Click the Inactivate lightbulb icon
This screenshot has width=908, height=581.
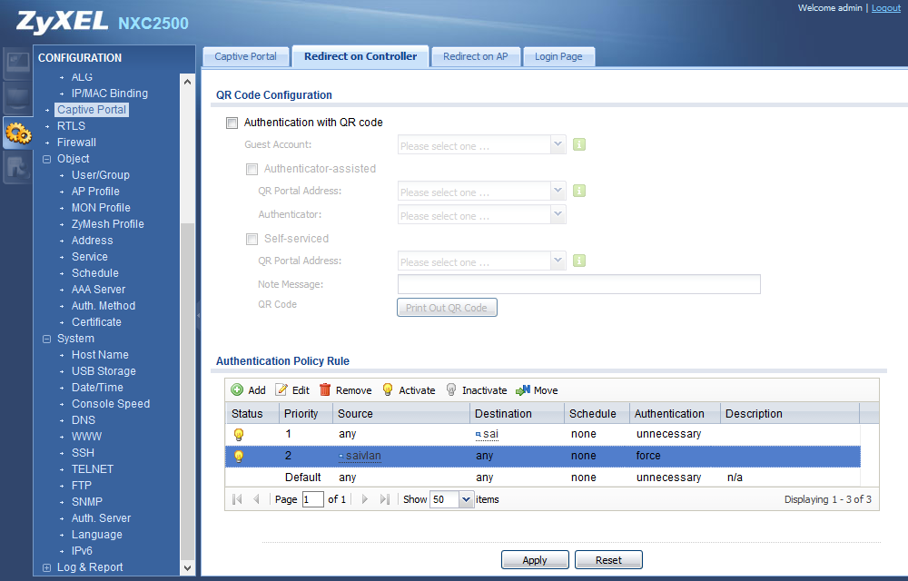point(450,390)
